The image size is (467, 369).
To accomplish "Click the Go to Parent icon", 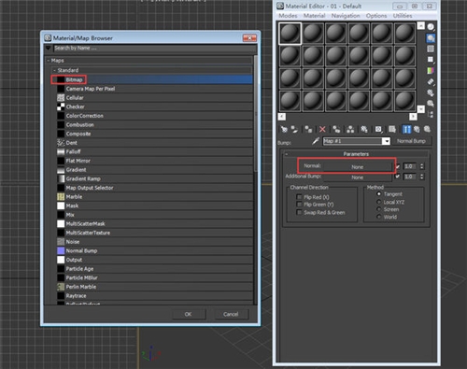I will pos(417,129).
